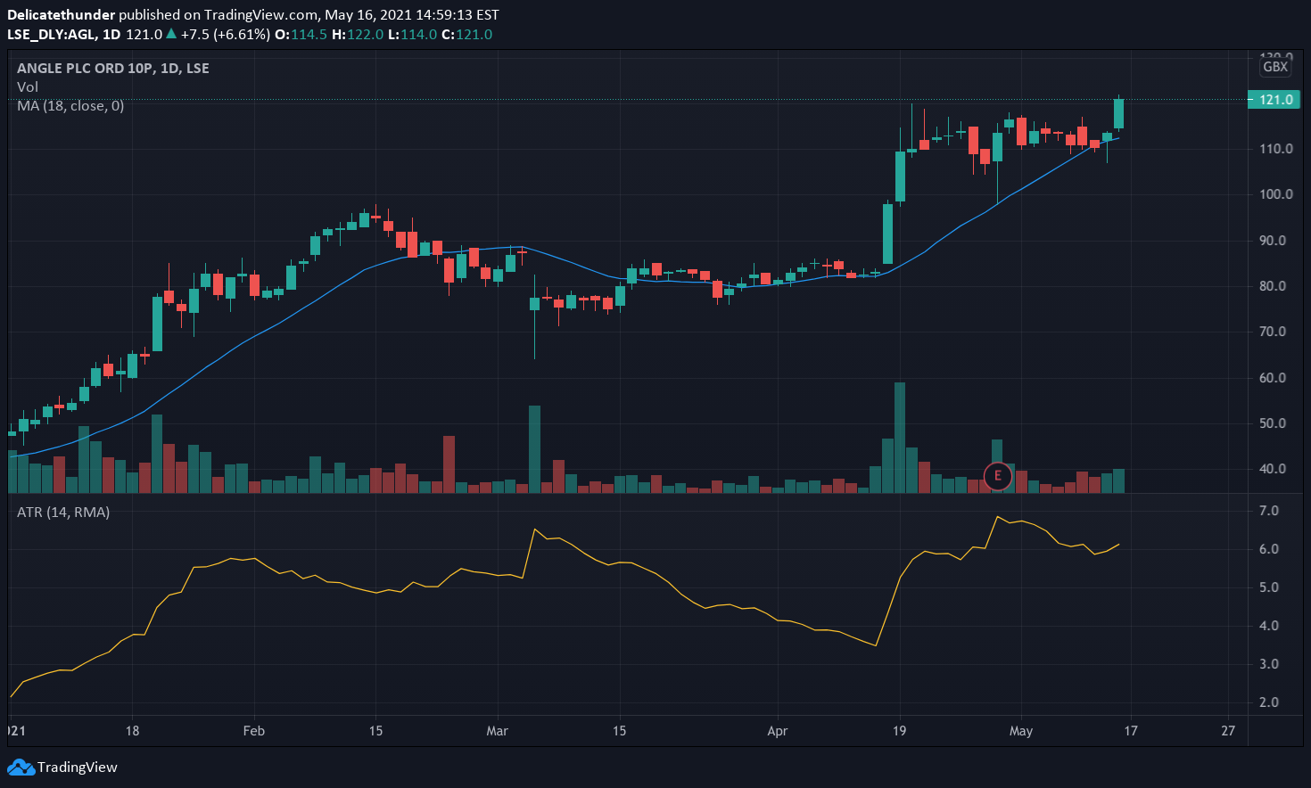Click the +7.5 (+6.61%) change value
Screen dimensions: 1311x788
[x=225, y=34]
